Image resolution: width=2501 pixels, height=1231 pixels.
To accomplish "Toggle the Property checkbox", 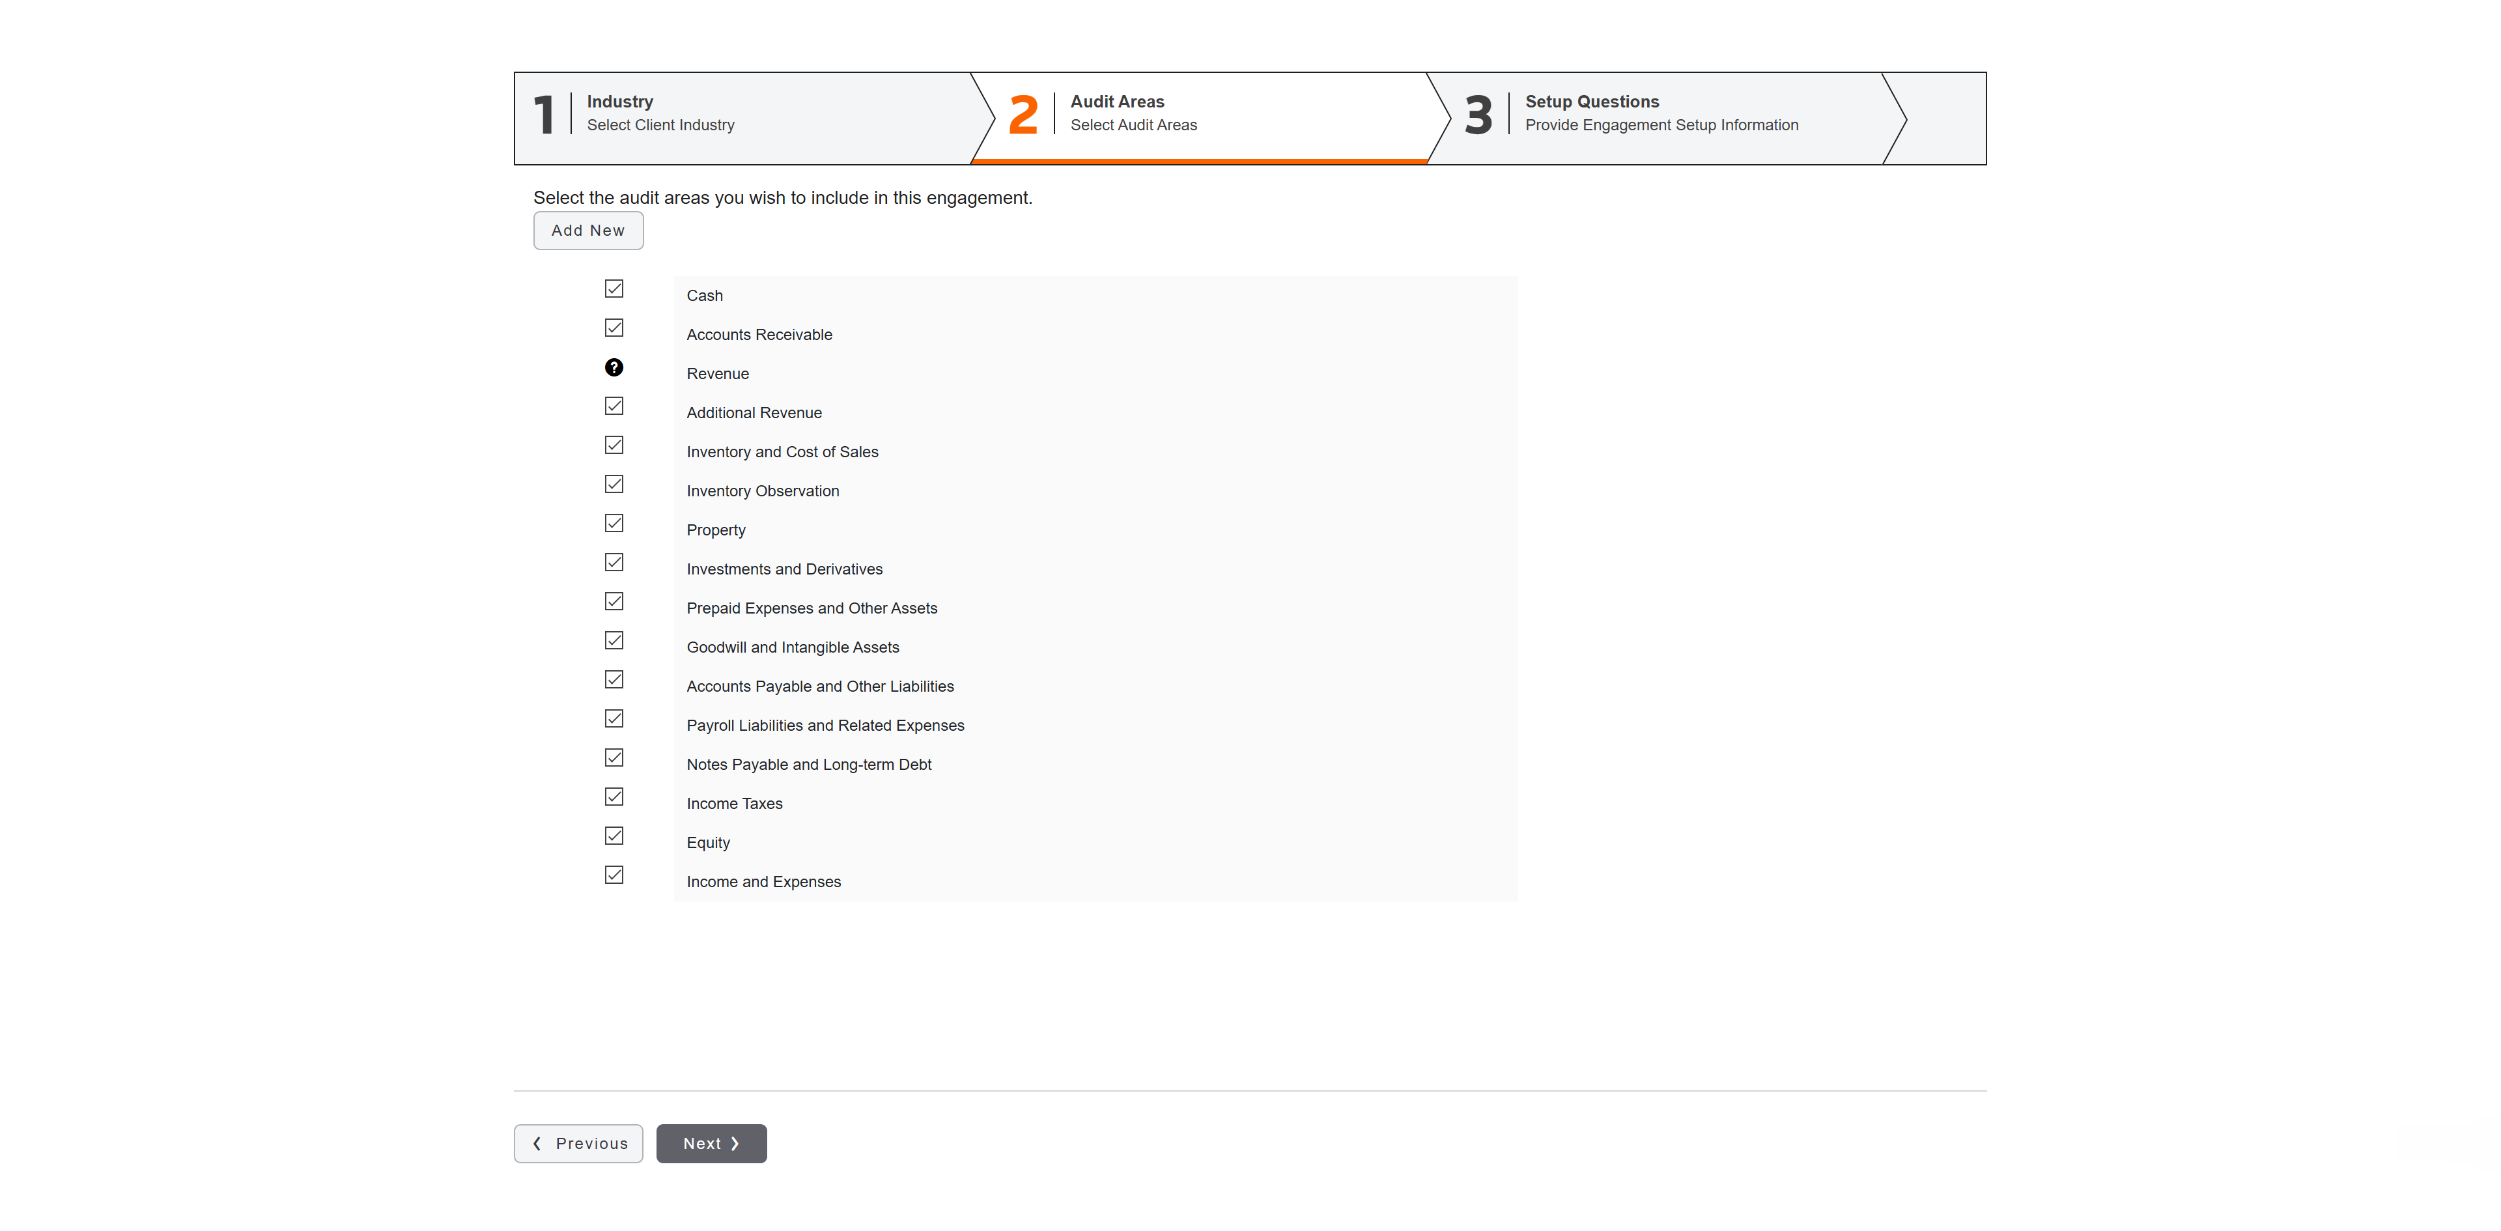I will pyautogui.click(x=614, y=523).
